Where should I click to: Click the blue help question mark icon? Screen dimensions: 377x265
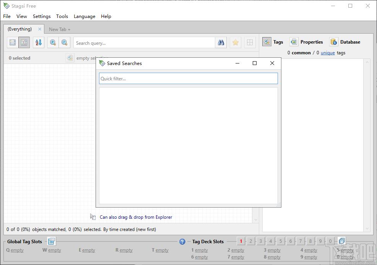click(182, 241)
